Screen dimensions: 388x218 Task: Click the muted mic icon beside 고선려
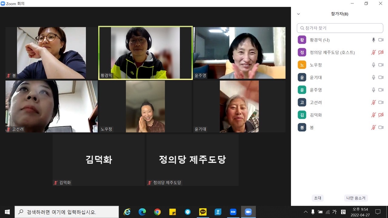click(x=373, y=102)
